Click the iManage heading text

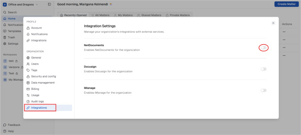coord(90,88)
